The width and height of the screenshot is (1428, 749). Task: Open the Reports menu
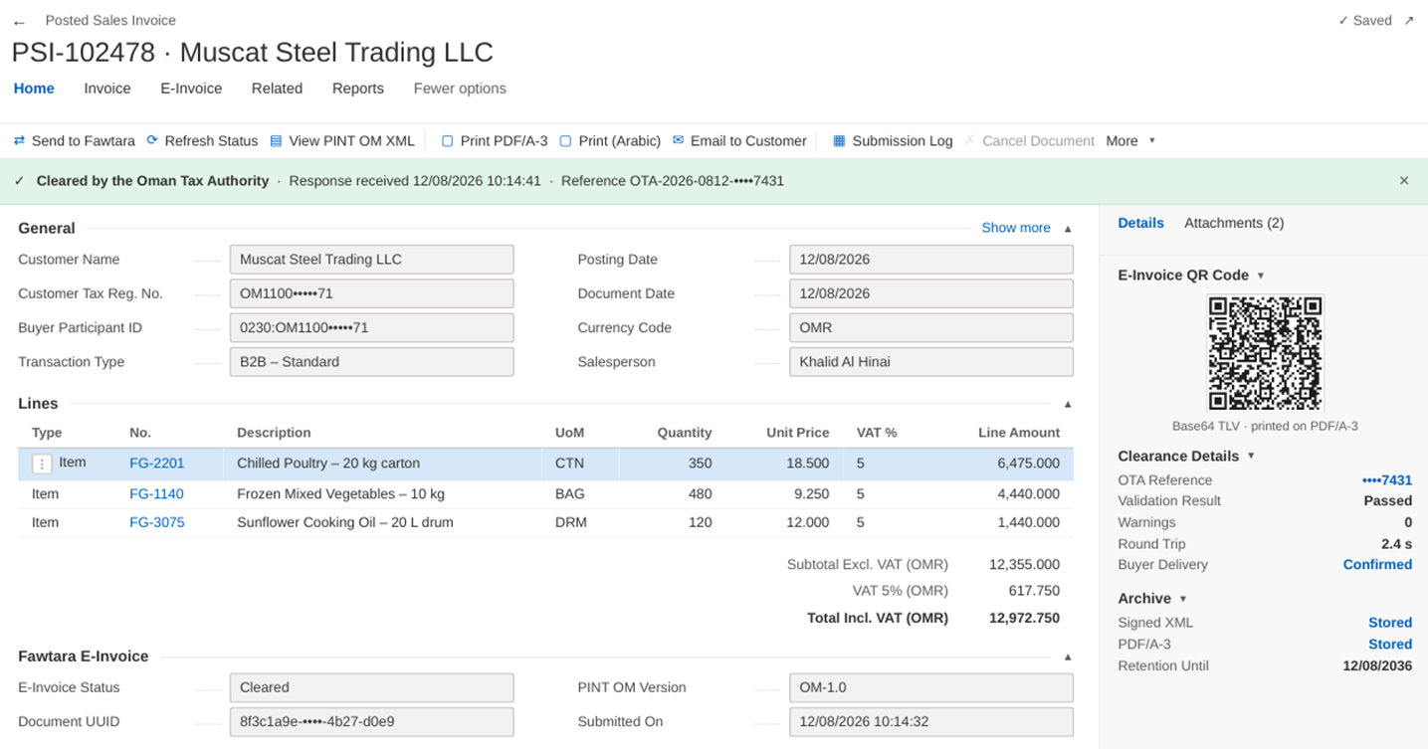tap(358, 89)
